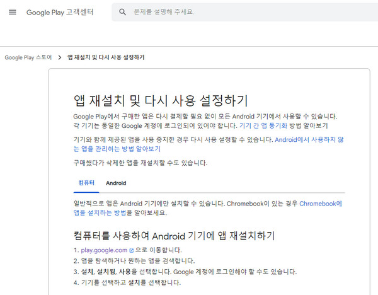Open the play.google.com link

104,250
